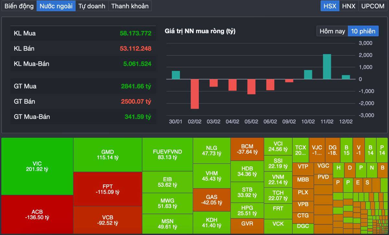Switch to the Biến động tab

coord(19,6)
